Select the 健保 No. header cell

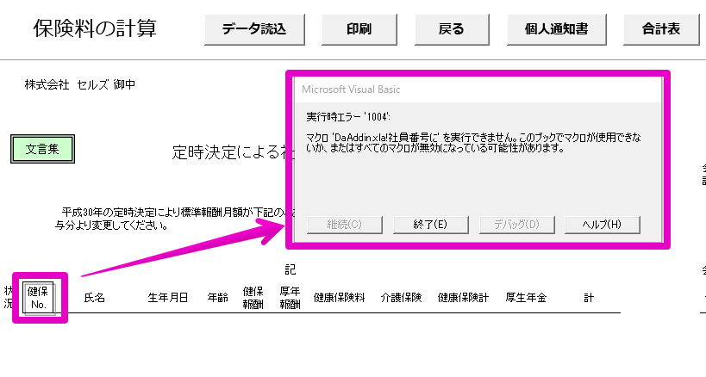(x=38, y=298)
